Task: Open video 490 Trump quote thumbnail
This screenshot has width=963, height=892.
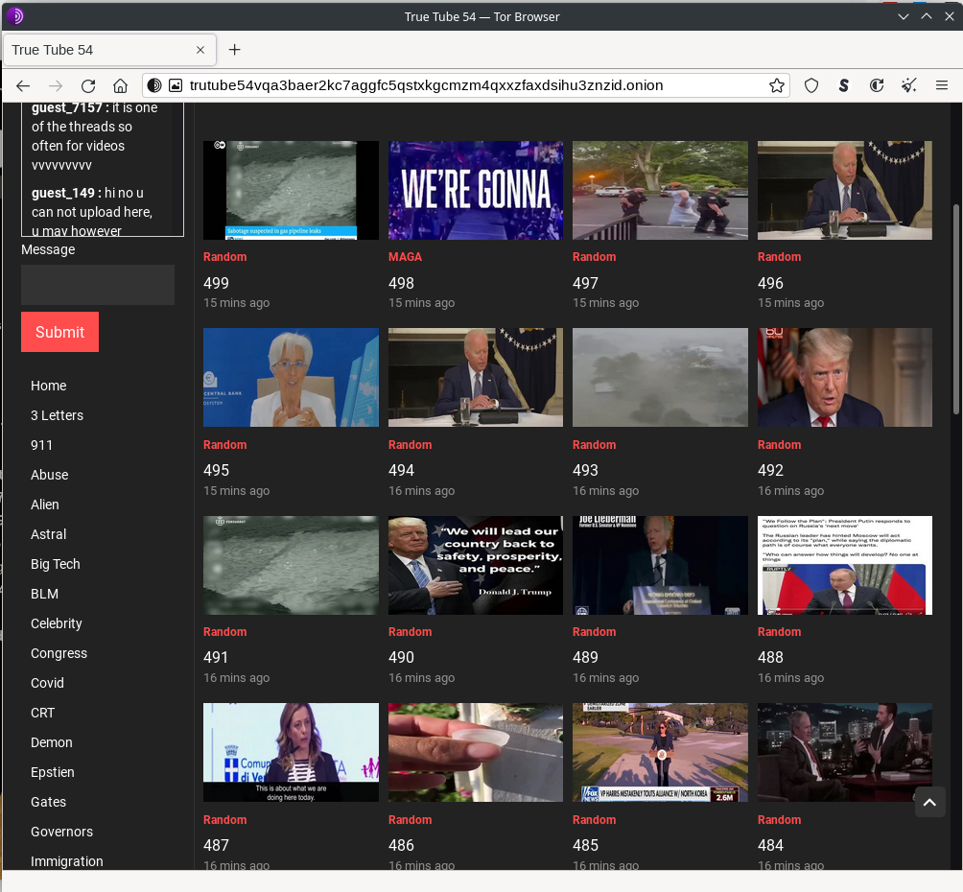Action: (x=476, y=565)
